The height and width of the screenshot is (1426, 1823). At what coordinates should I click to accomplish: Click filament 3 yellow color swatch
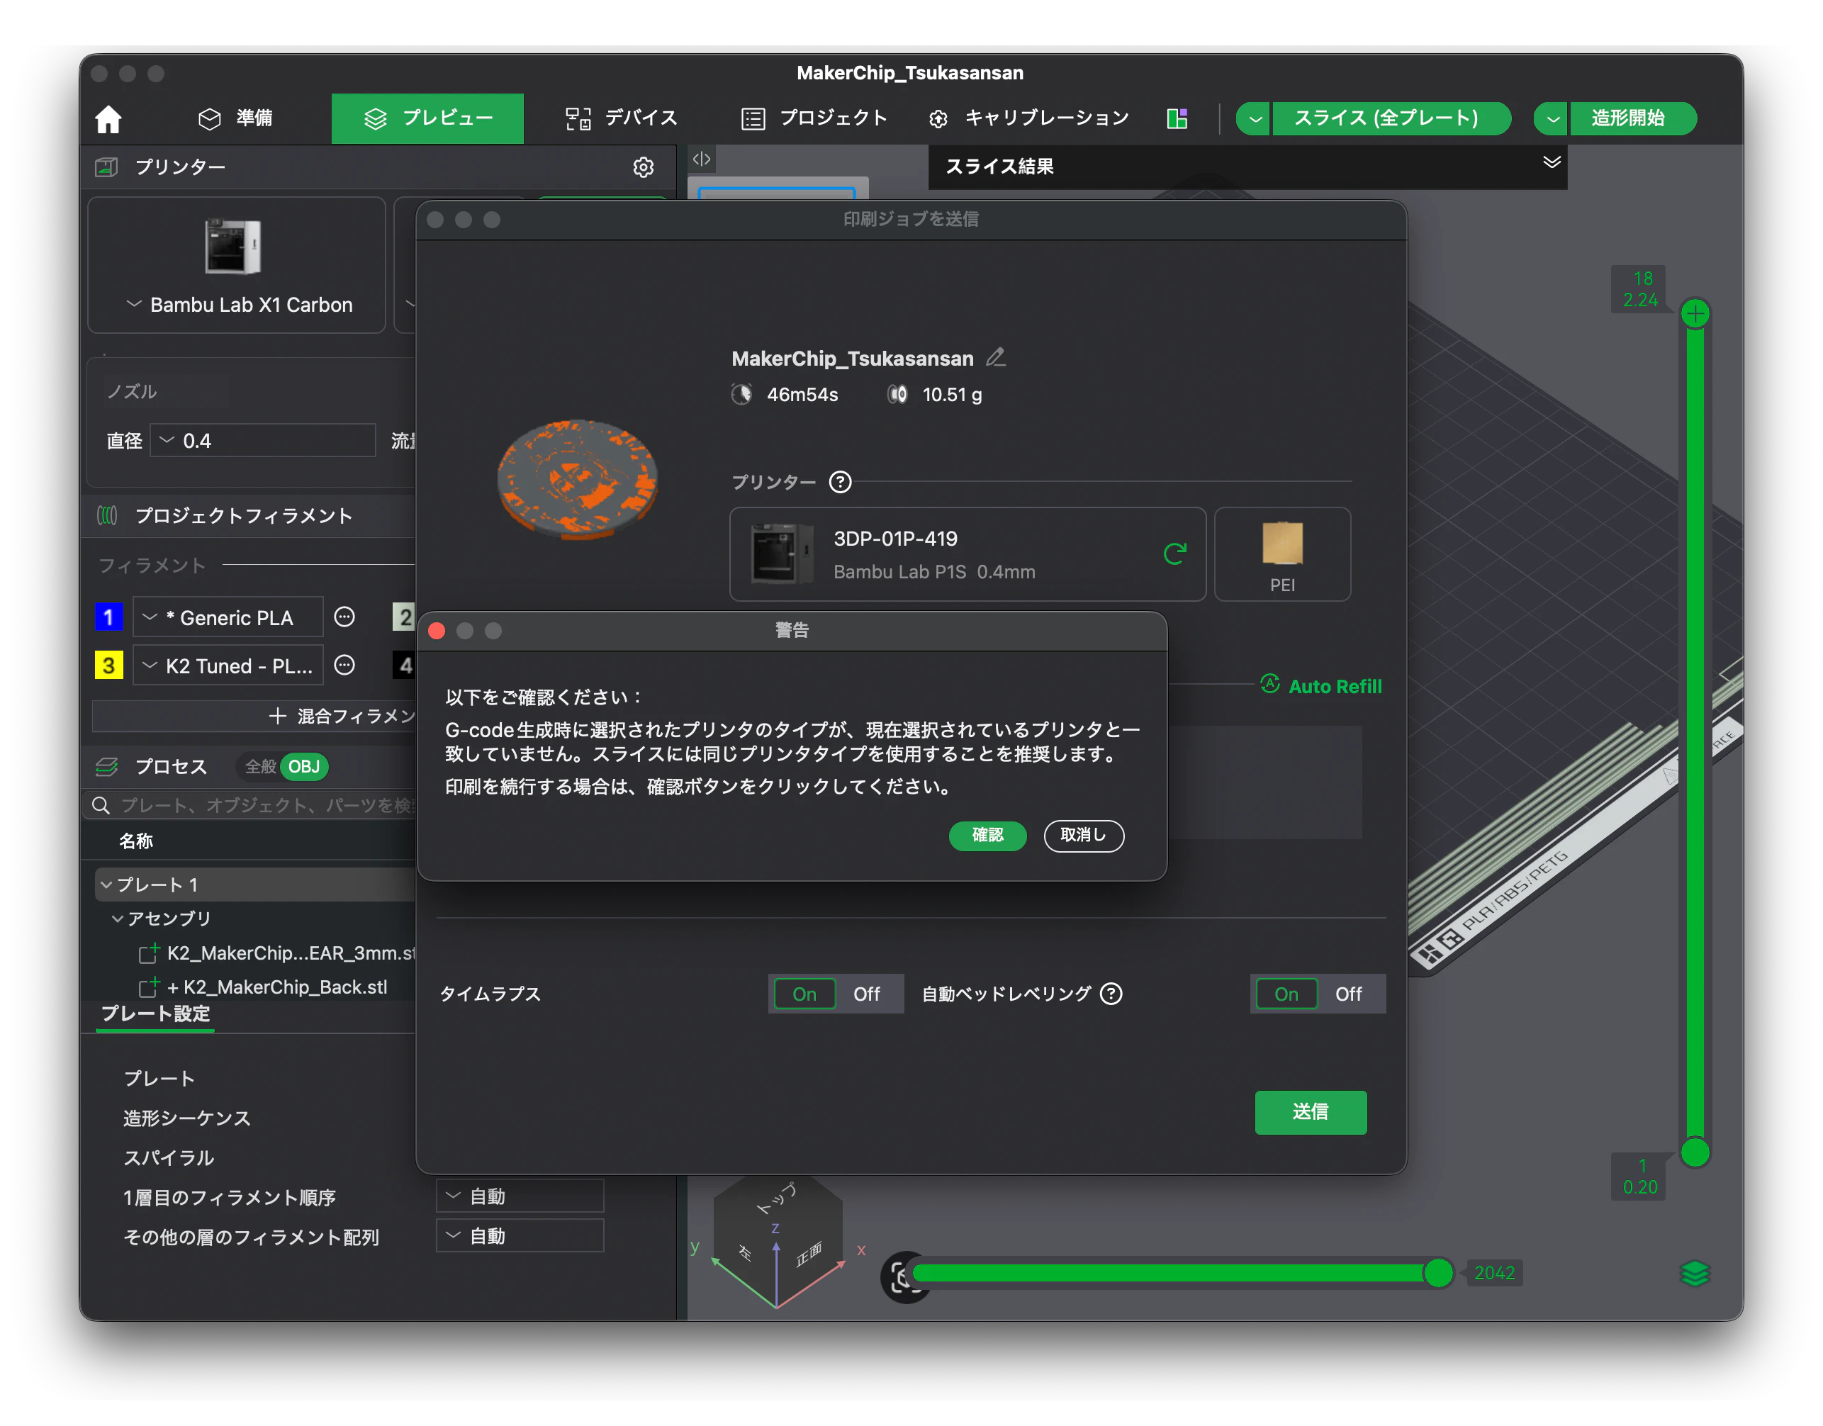[108, 666]
